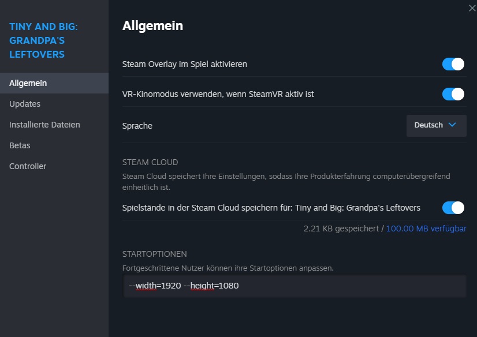This screenshot has width=477, height=337.
Task: Click the blue chevron beside Deutsch
Action: pos(452,125)
